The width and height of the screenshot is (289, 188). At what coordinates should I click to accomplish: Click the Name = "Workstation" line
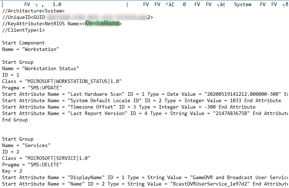tap(30, 49)
